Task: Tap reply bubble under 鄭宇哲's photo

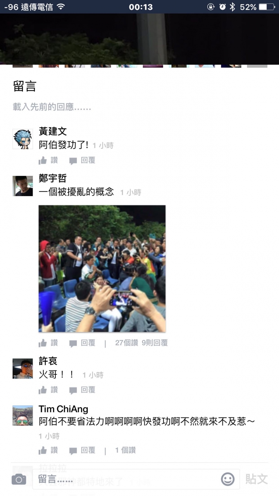Action: click(73, 343)
